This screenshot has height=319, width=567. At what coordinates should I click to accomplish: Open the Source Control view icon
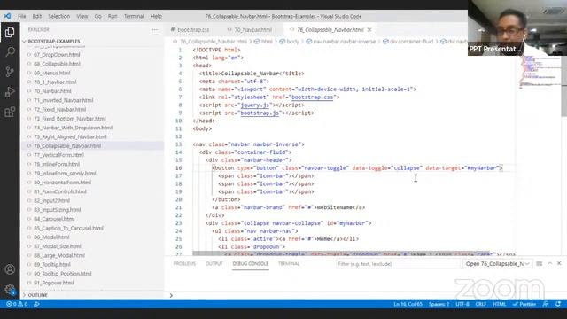tap(10, 72)
